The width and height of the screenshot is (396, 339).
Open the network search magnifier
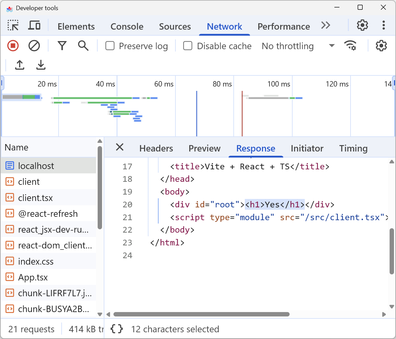point(83,46)
